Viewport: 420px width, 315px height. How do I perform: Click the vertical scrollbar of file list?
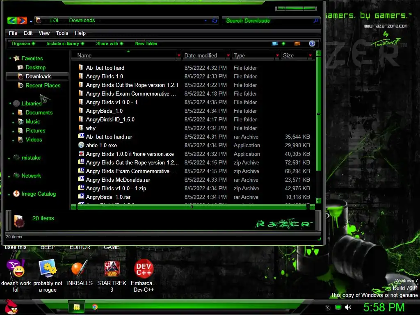318,114
